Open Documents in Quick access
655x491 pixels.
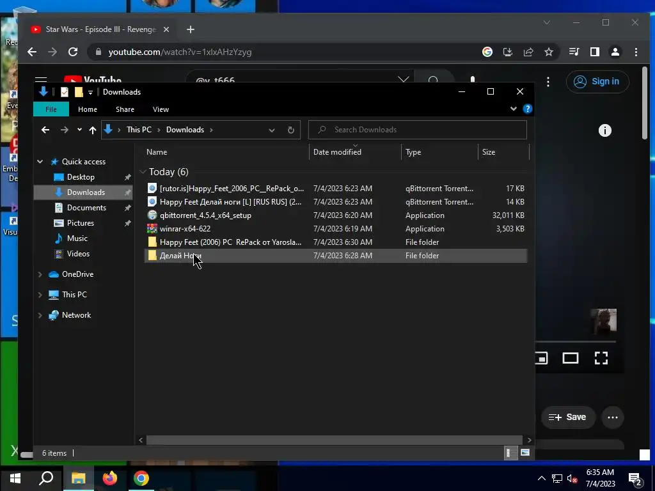point(86,208)
